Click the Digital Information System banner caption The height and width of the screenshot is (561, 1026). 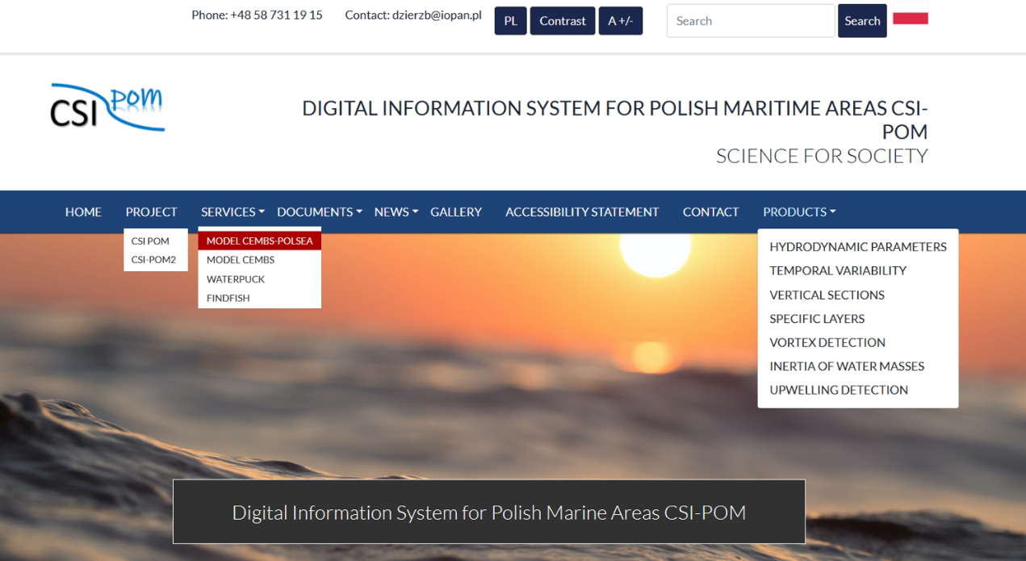tap(488, 513)
